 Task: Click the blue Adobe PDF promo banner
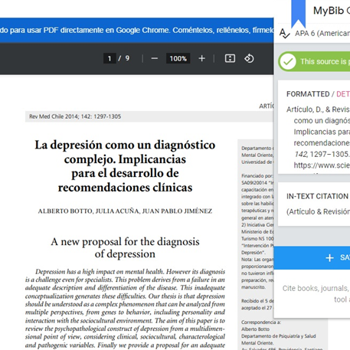(x=137, y=30)
